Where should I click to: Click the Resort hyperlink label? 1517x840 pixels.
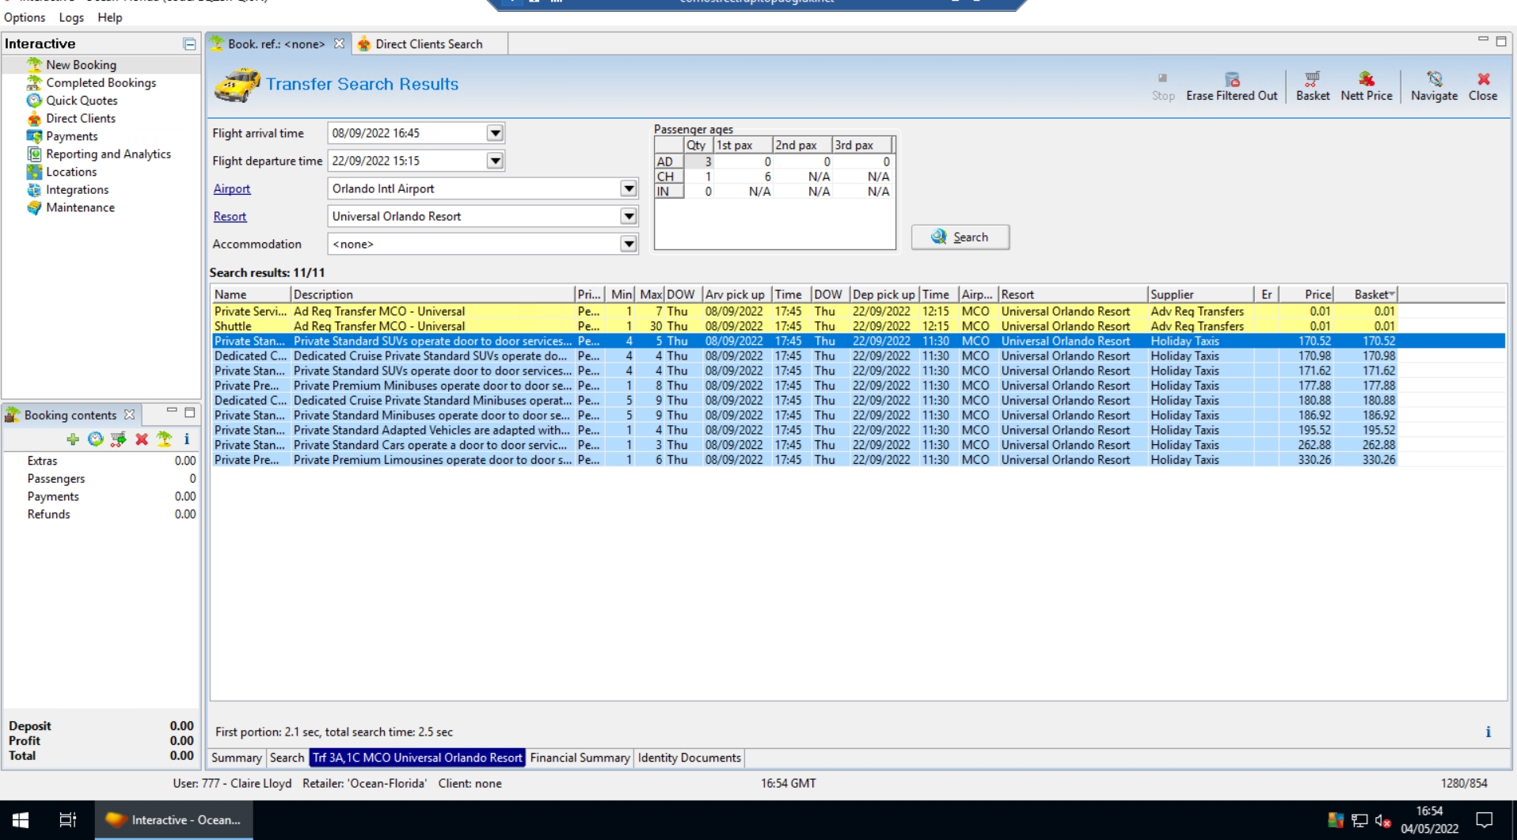pyautogui.click(x=230, y=216)
